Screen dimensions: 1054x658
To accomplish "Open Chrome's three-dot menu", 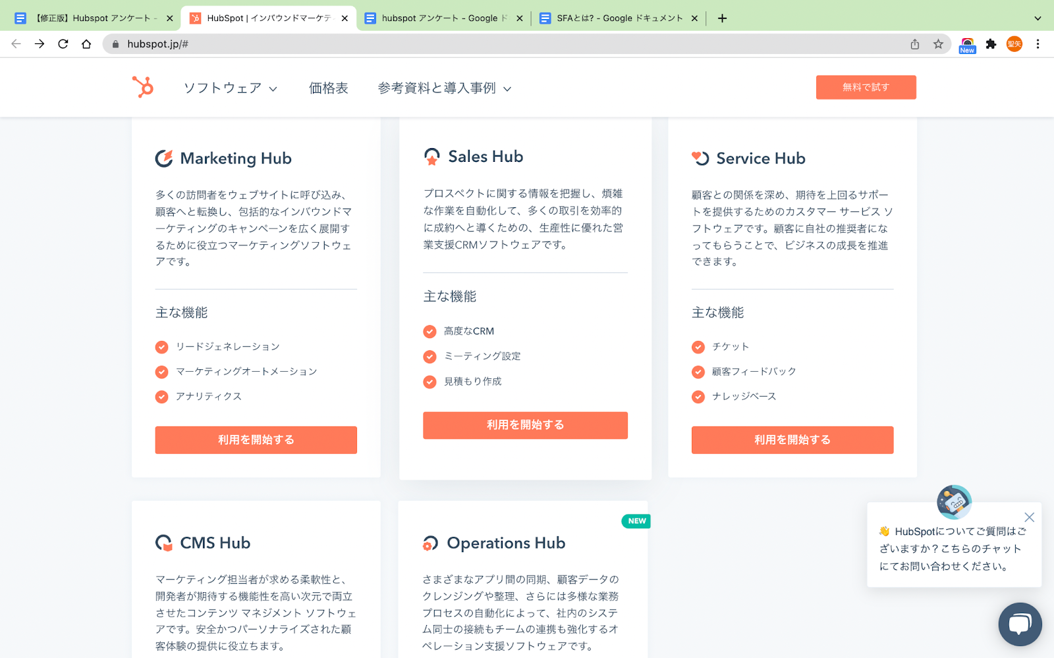I will 1038,44.
